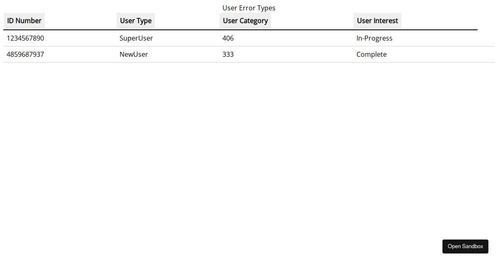
Task: Click the SuperUser cell
Action: pyautogui.click(x=136, y=38)
